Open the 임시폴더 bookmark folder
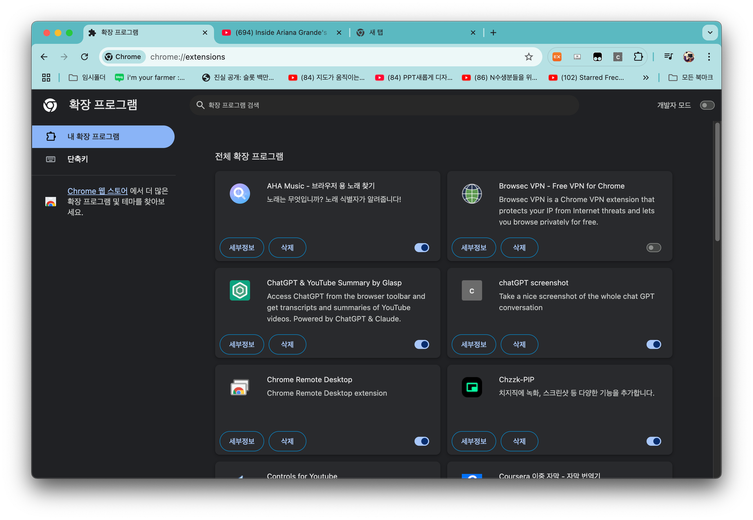Image resolution: width=753 pixels, height=520 pixels. point(87,78)
